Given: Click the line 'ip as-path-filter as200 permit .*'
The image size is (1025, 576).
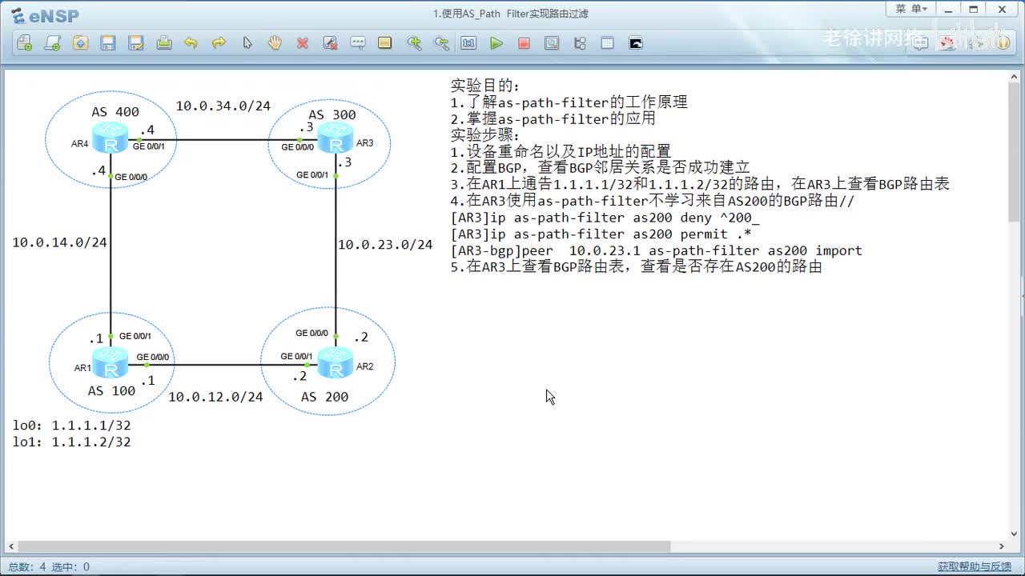Looking at the screenshot, I should click(601, 234).
